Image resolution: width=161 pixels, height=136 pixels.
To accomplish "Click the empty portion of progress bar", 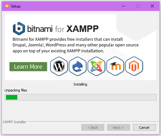I will click(87, 97).
